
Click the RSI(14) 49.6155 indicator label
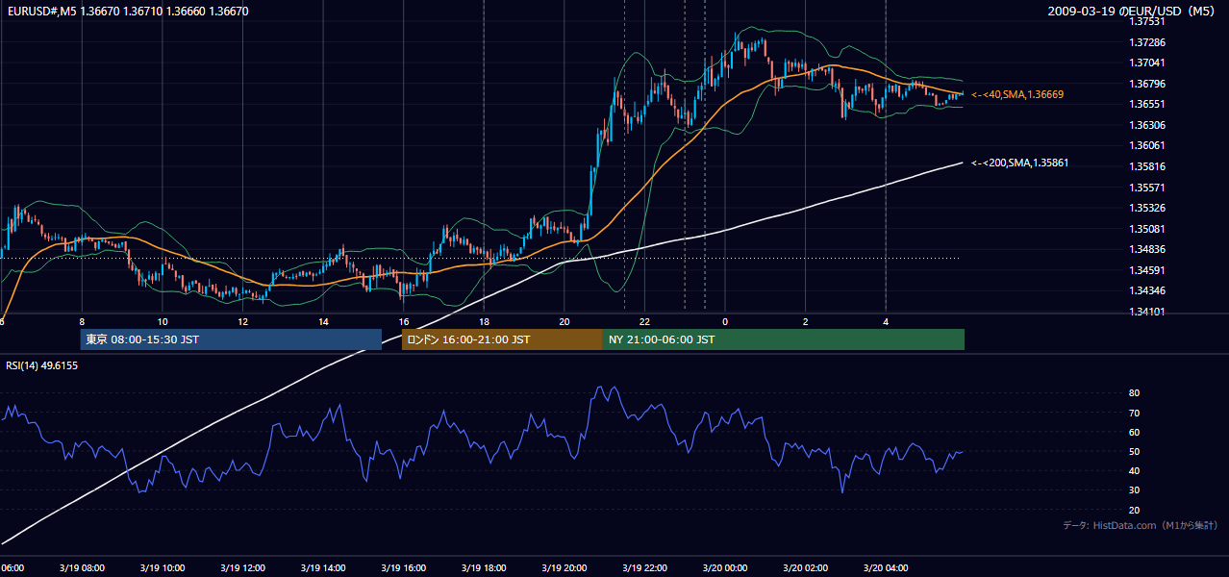pyautogui.click(x=42, y=365)
